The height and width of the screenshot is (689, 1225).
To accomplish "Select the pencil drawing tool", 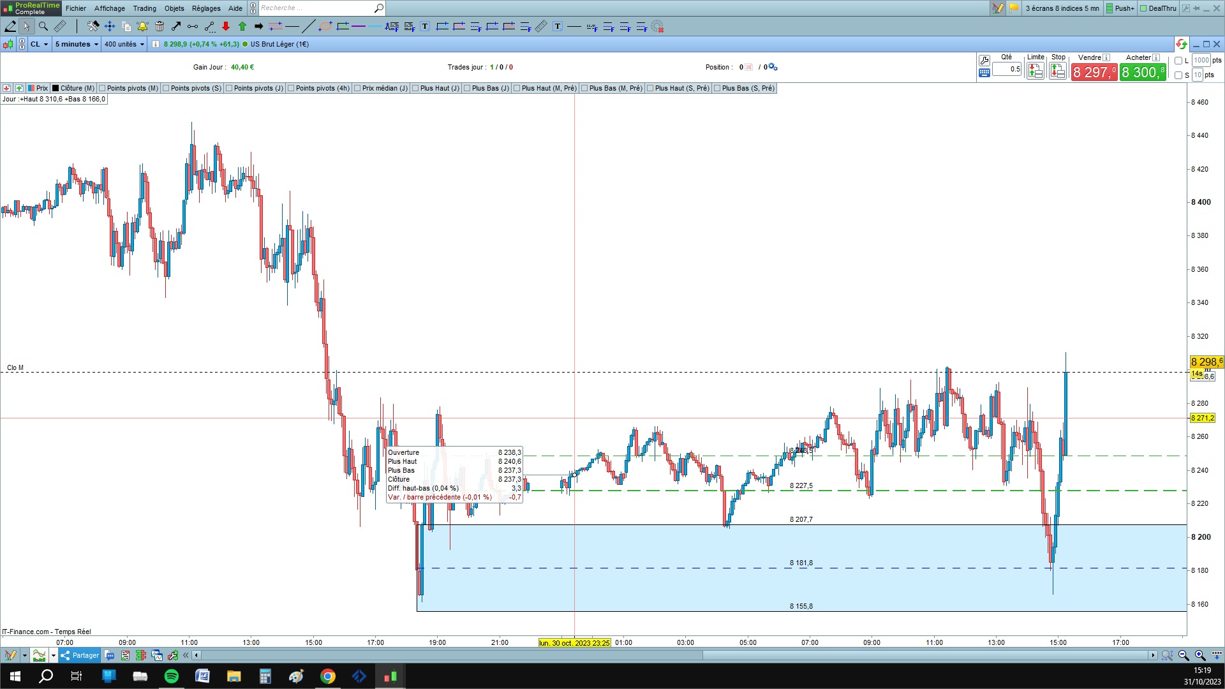I will click(x=10, y=26).
